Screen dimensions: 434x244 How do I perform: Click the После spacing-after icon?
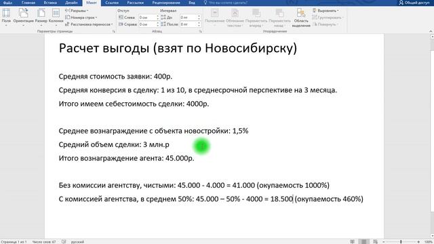tap(163, 24)
